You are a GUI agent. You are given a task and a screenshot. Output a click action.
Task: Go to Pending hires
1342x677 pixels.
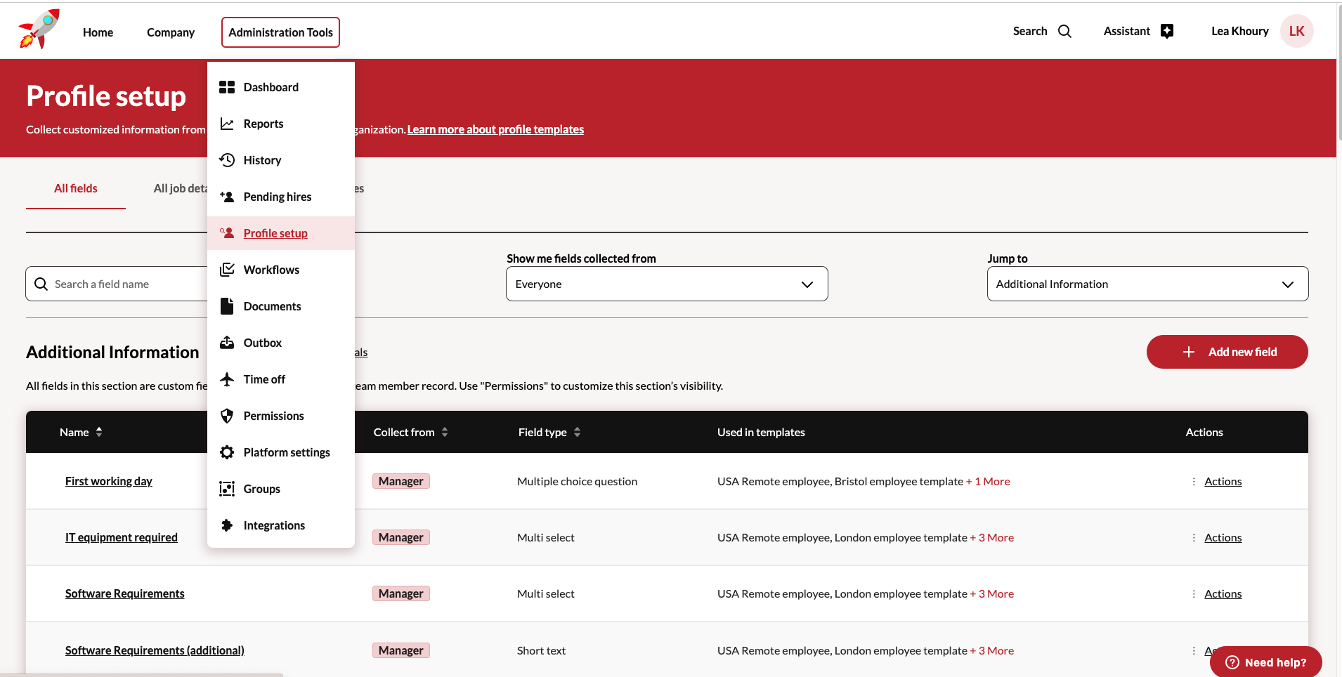[277, 197]
